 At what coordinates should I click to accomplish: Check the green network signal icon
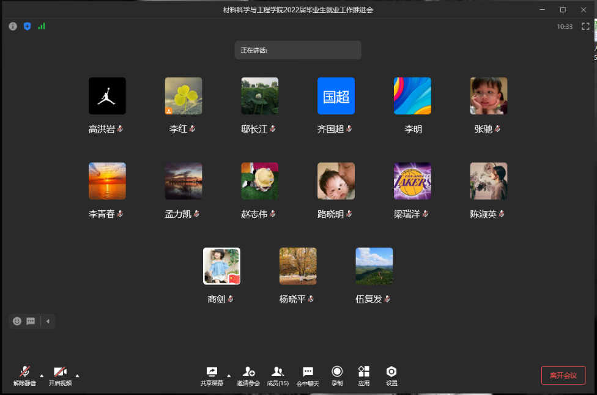pos(42,26)
